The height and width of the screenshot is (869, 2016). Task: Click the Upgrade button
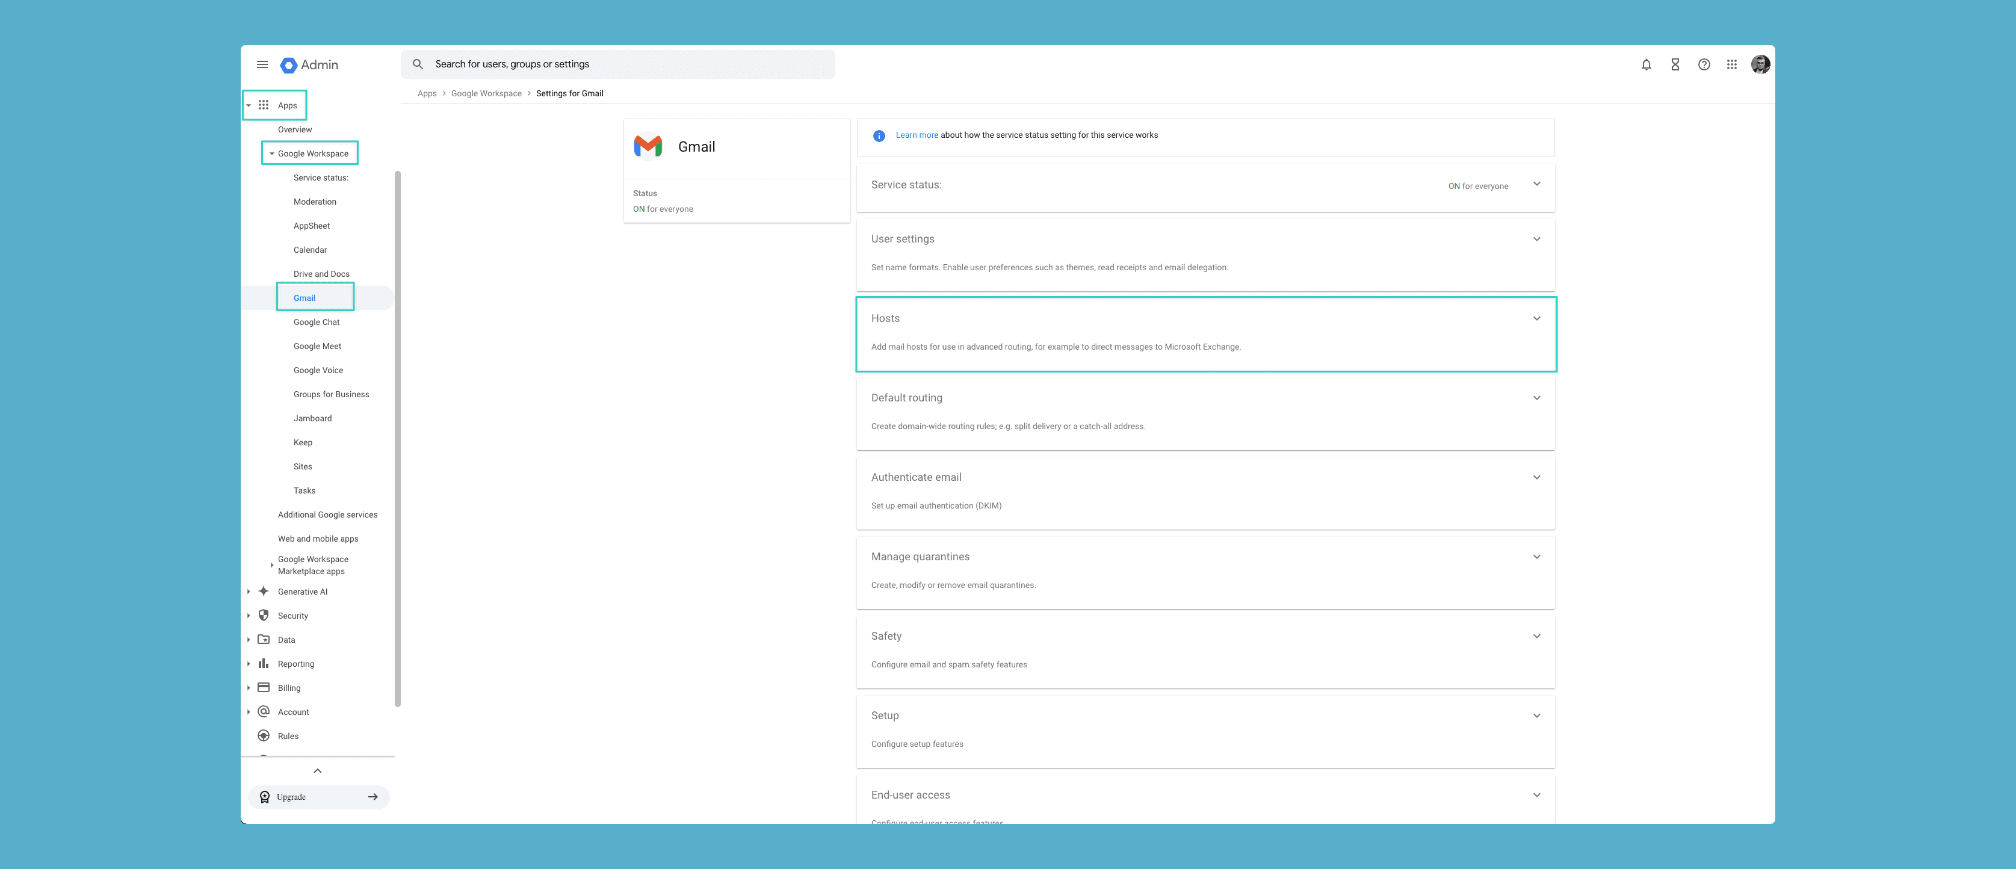click(x=318, y=797)
